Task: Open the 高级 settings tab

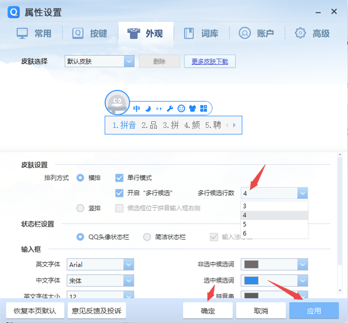Action: click(x=314, y=33)
